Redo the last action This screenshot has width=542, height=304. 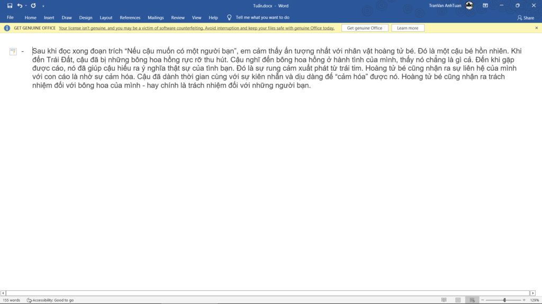point(33,5)
